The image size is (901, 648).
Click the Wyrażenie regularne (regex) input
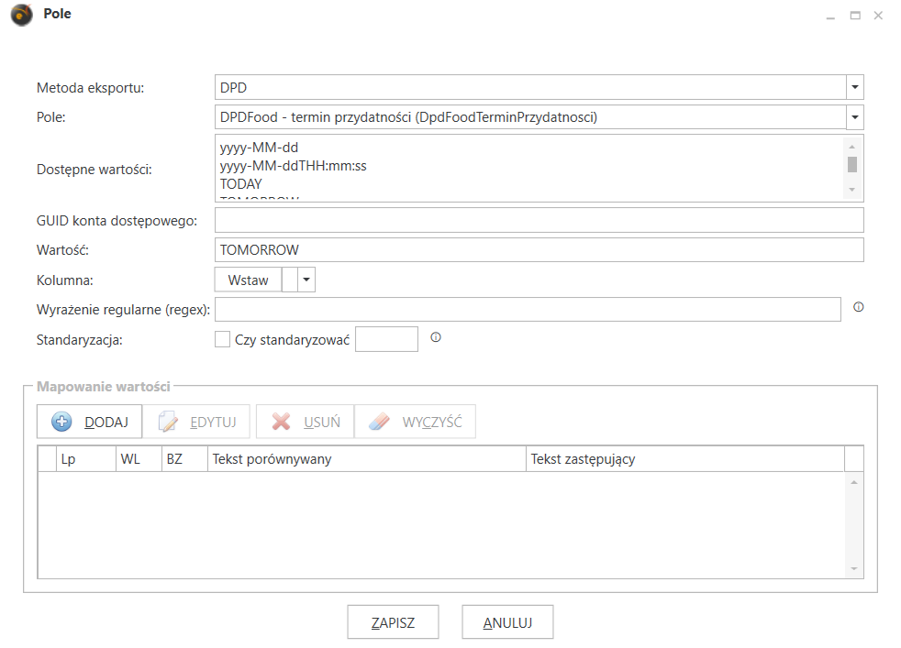[x=528, y=310]
